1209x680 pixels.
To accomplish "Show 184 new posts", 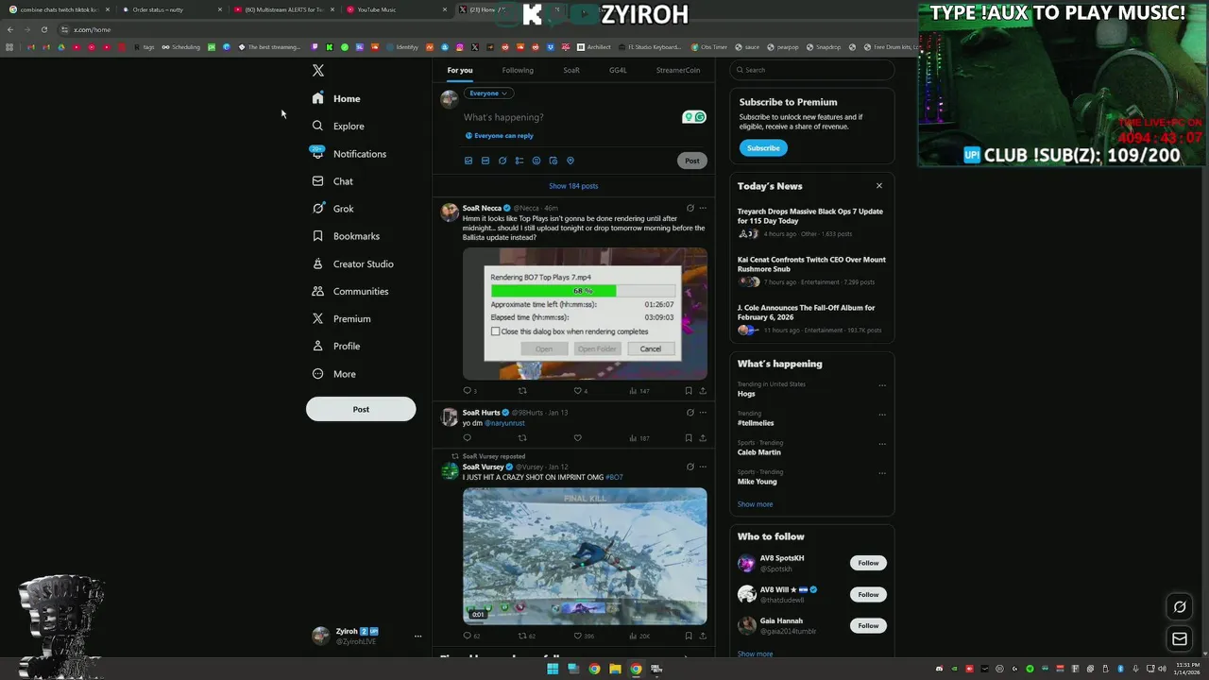I will (573, 186).
